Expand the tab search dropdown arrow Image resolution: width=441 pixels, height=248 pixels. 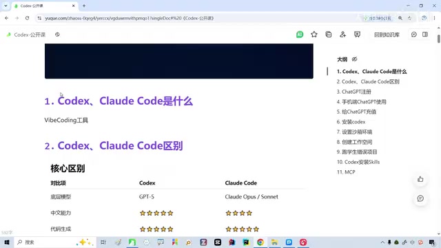(x=6, y=6)
